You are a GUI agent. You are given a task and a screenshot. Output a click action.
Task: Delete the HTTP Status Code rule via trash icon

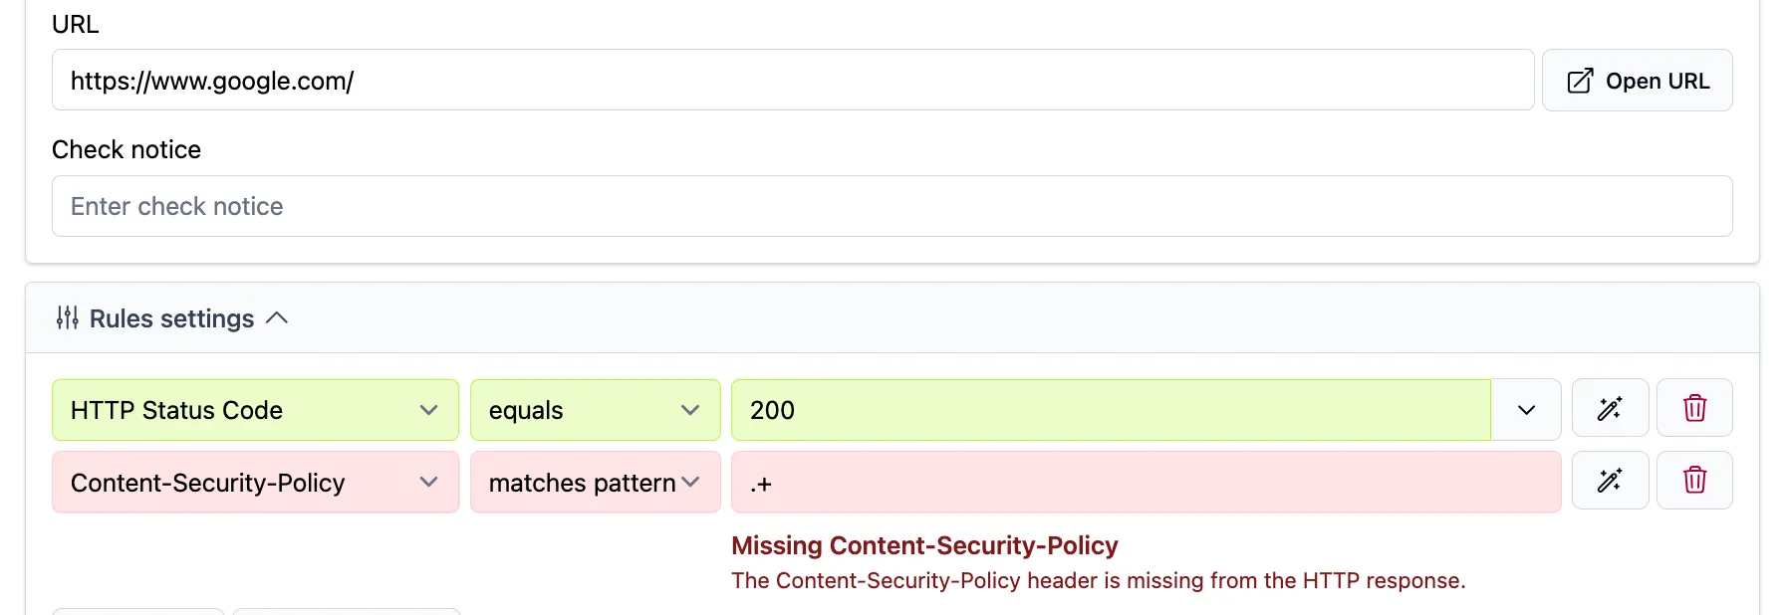coord(1694,408)
